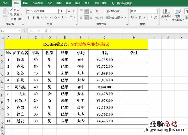Switch to the Formulas (公式) tab
Screen dimensions: 188x135
(x=50, y=3)
